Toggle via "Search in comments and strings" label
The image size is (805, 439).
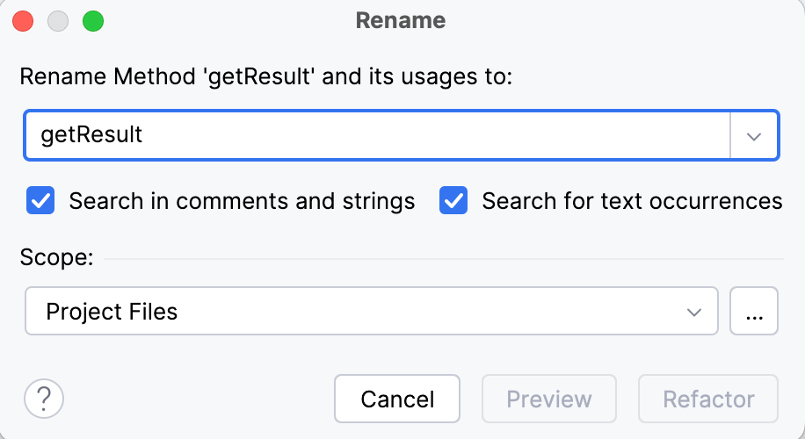[x=242, y=201]
